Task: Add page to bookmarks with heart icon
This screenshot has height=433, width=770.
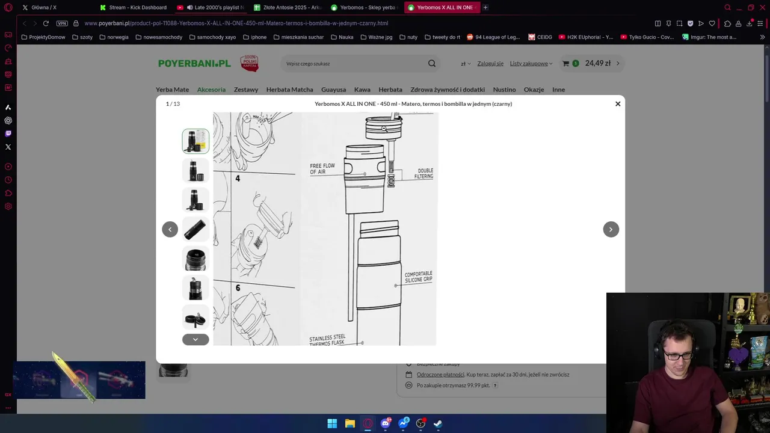Action: (712, 23)
